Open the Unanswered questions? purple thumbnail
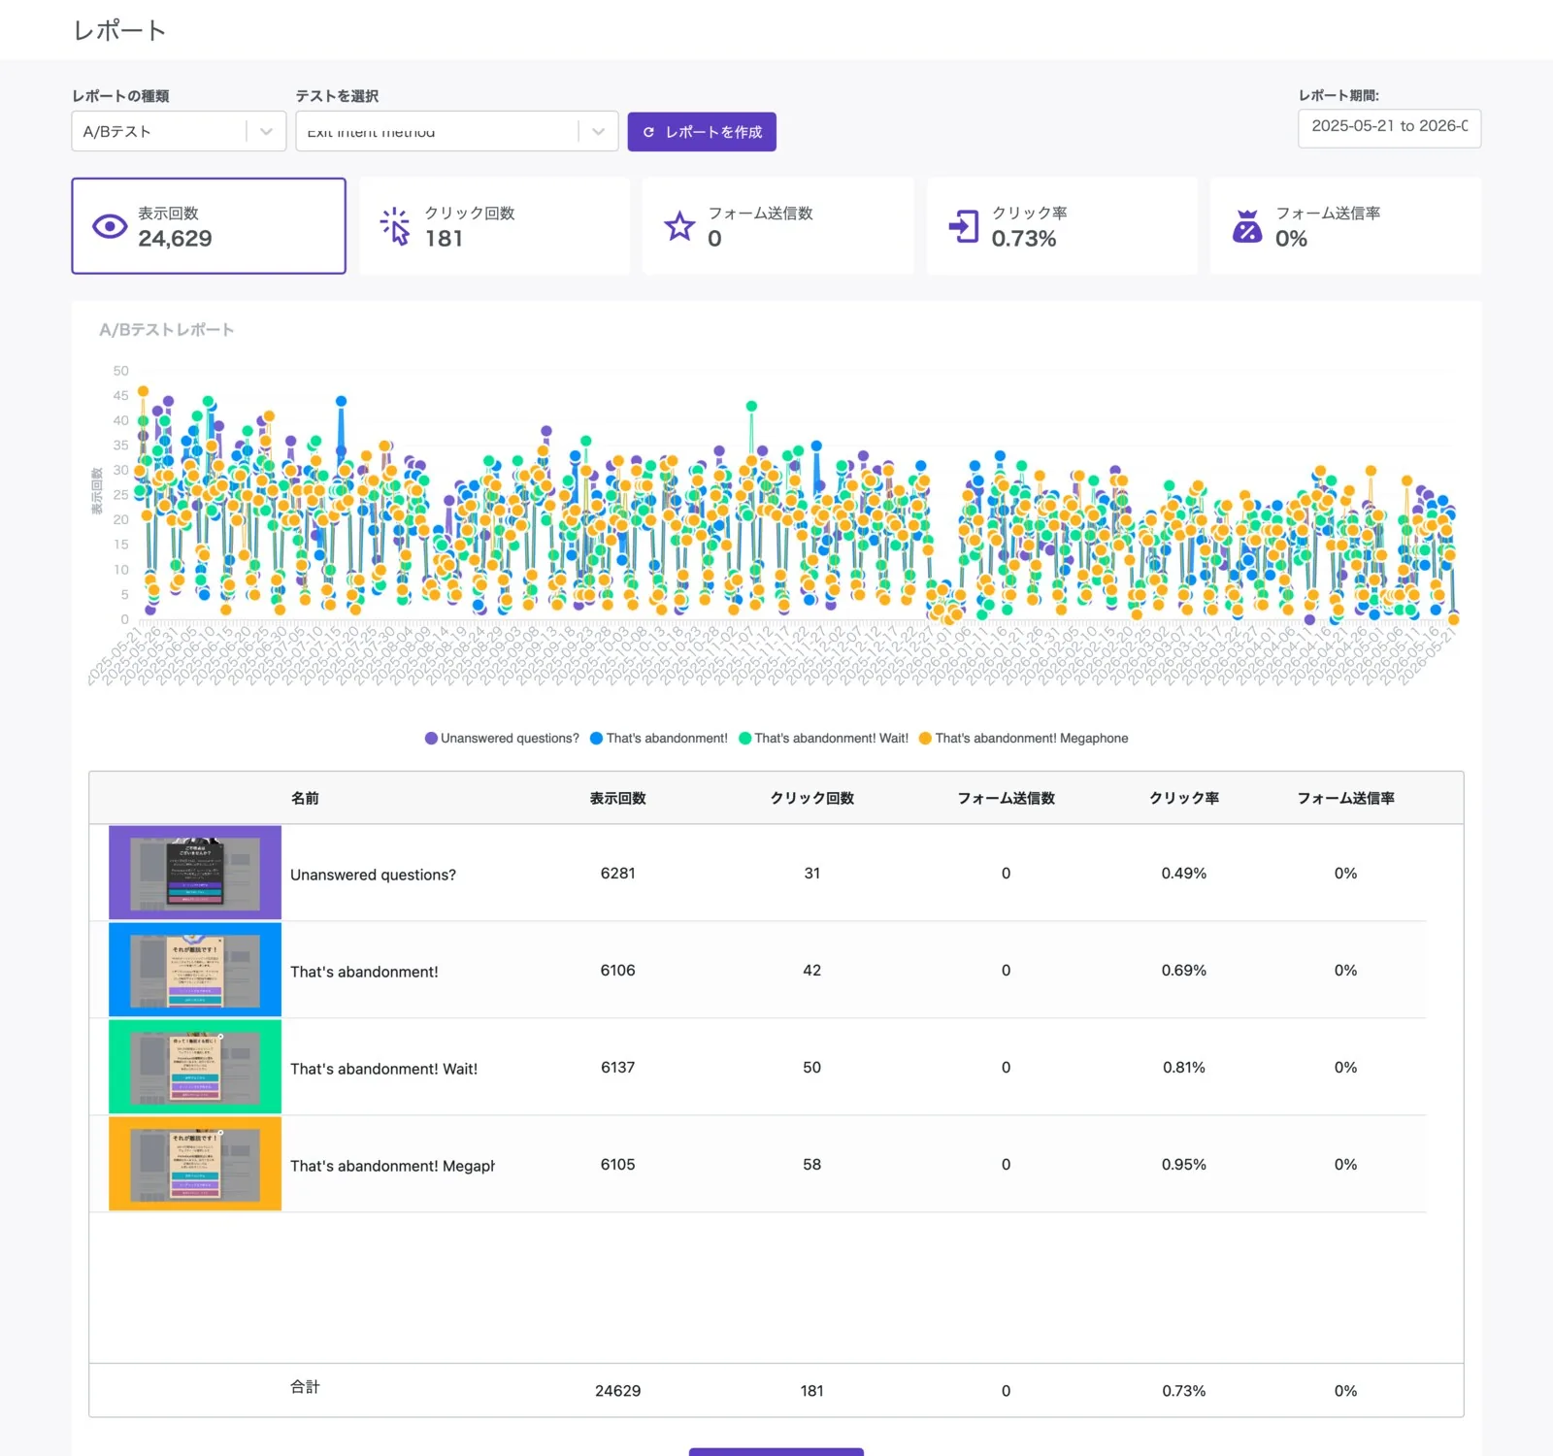1553x1456 pixels. pyautogui.click(x=195, y=873)
